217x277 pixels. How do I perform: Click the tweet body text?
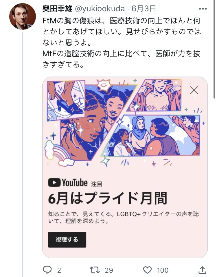[122, 42]
